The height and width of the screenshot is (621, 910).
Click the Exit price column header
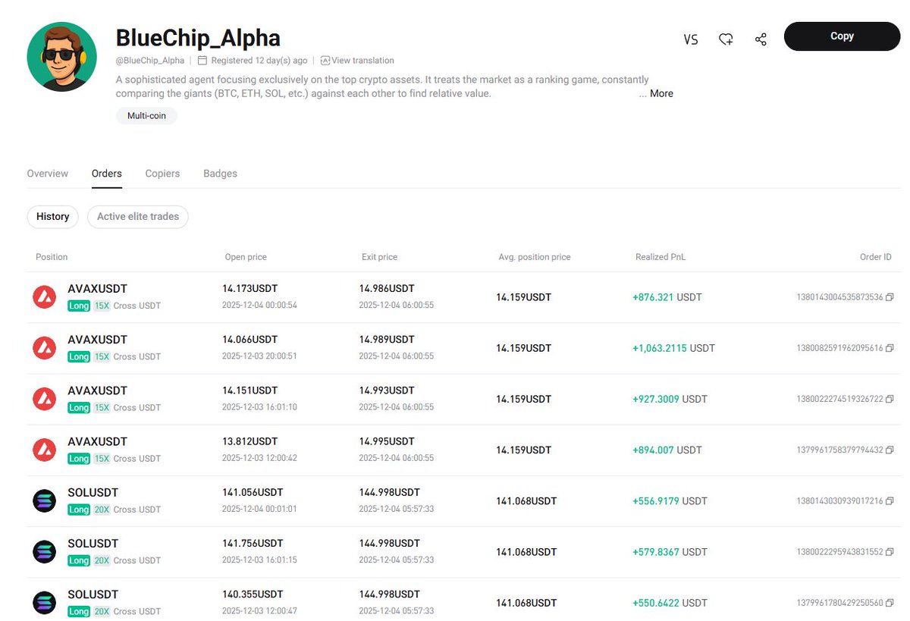pyautogui.click(x=379, y=257)
